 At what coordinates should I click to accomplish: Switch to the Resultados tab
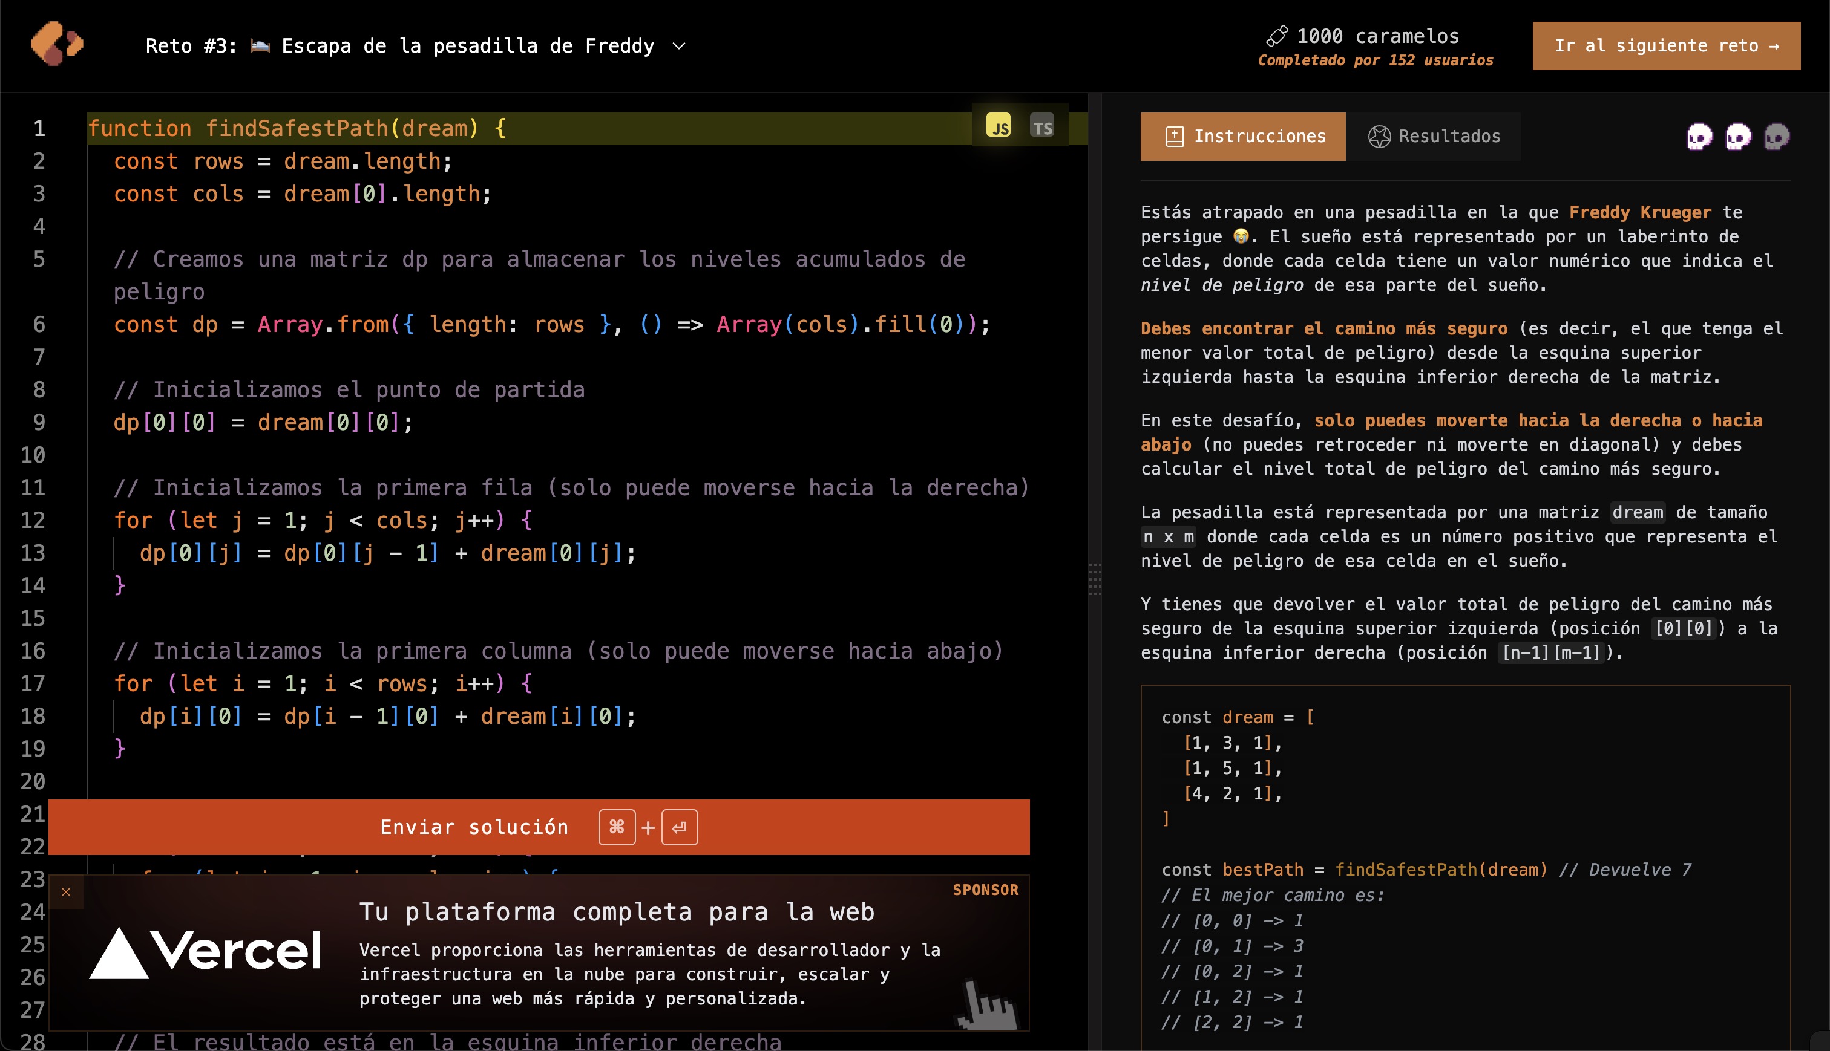pos(1435,135)
